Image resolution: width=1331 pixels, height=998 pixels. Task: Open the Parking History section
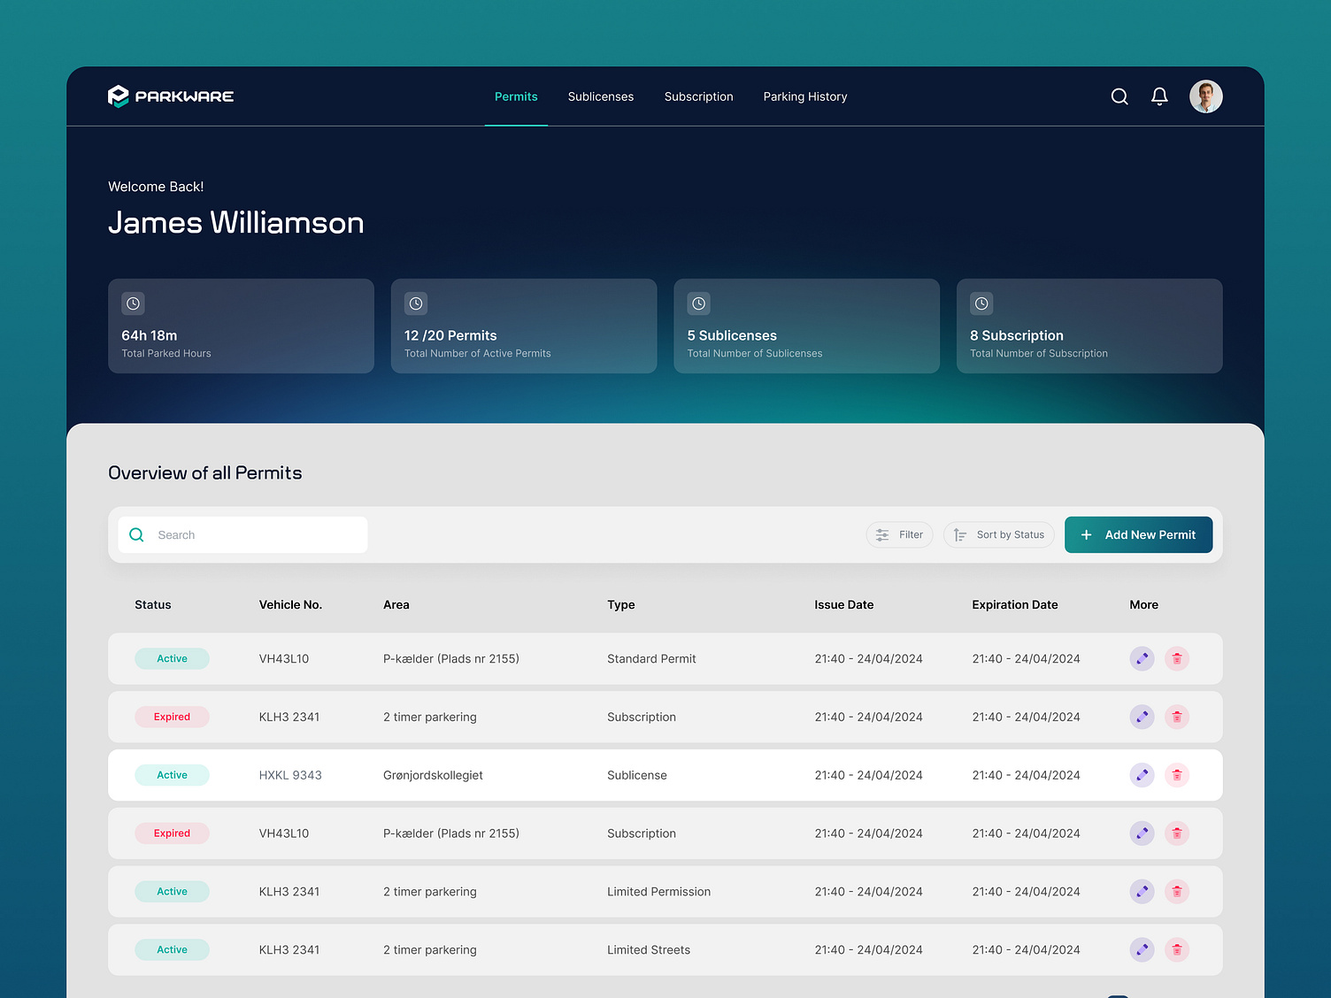(x=804, y=96)
